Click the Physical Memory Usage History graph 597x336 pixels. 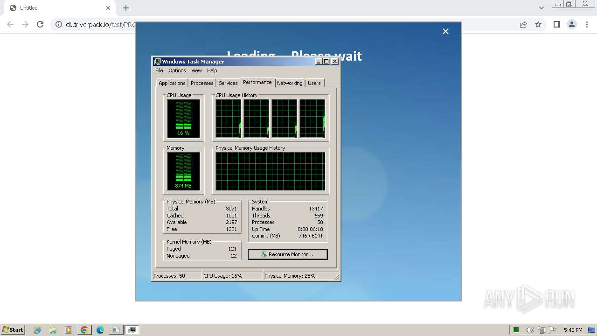271,171
